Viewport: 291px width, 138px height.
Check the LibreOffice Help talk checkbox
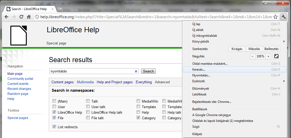88,112
